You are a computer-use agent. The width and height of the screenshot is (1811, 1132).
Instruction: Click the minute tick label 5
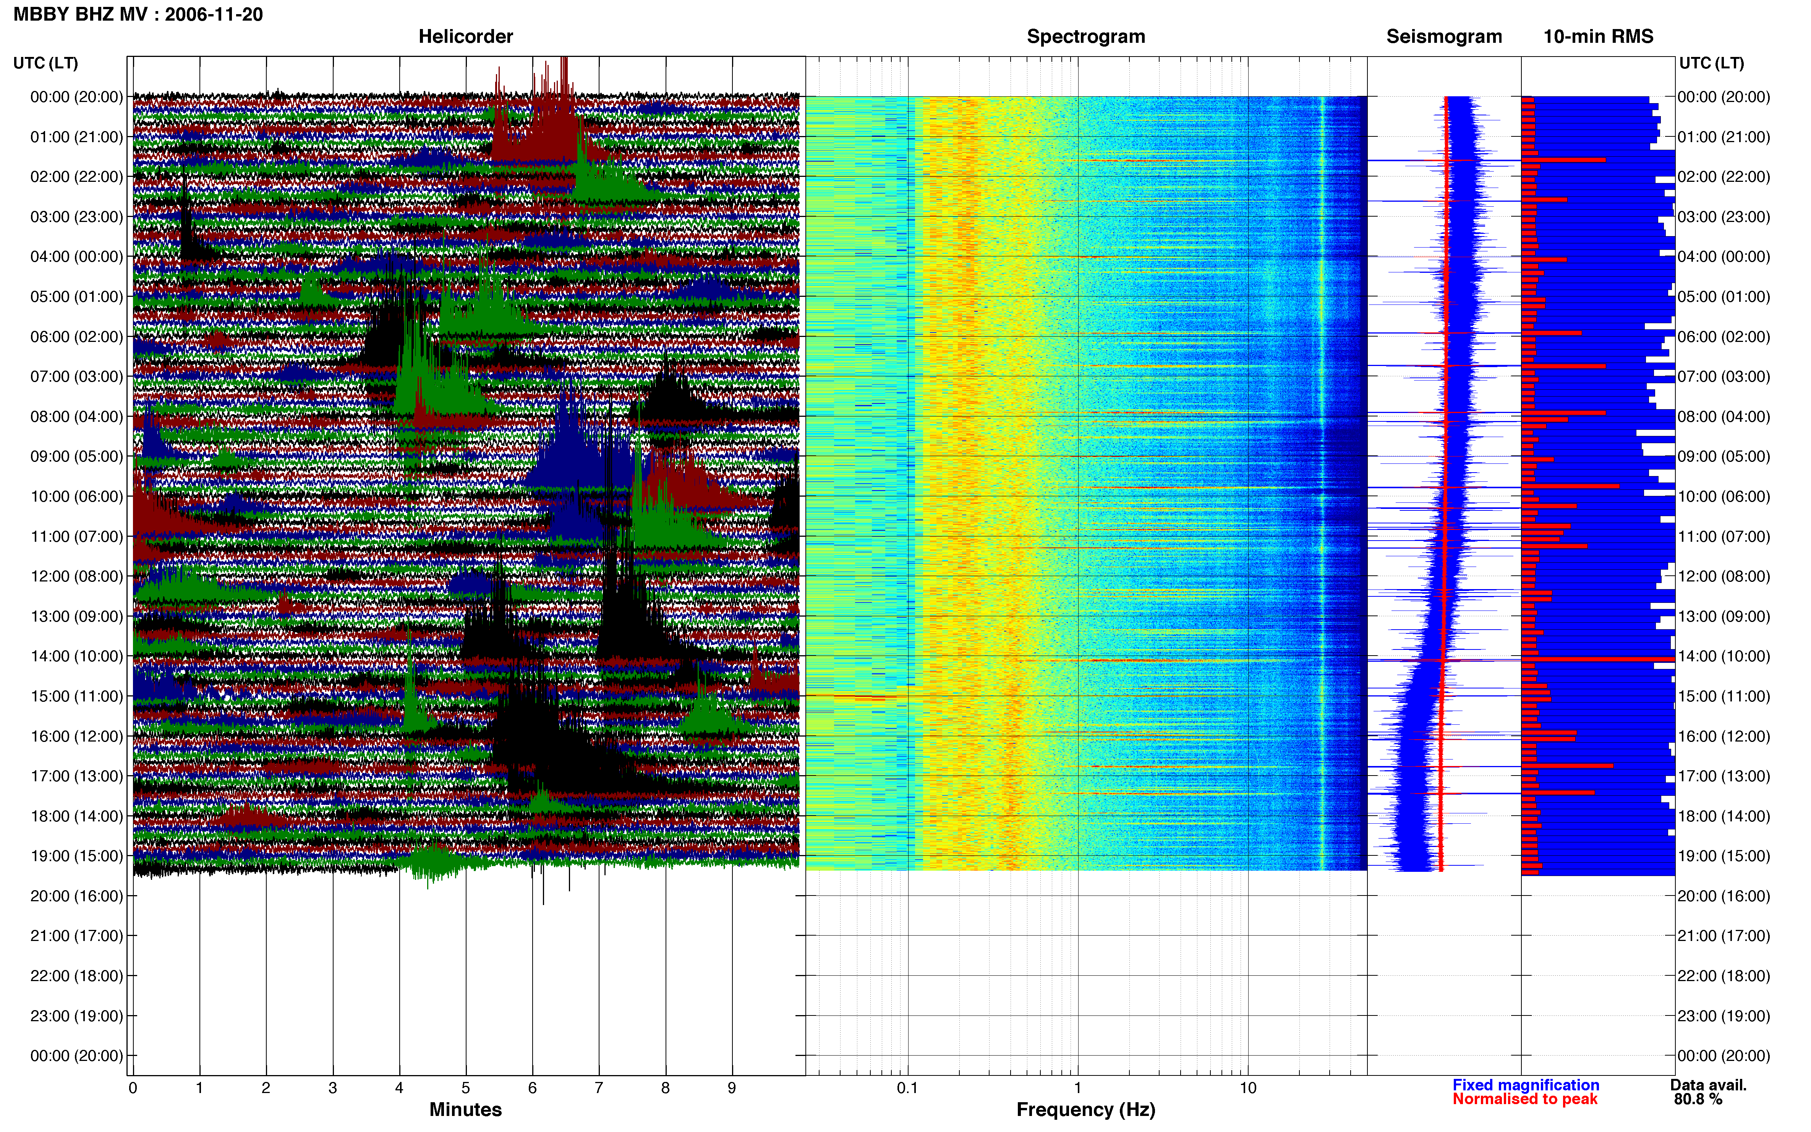[x=466, y=1088]
